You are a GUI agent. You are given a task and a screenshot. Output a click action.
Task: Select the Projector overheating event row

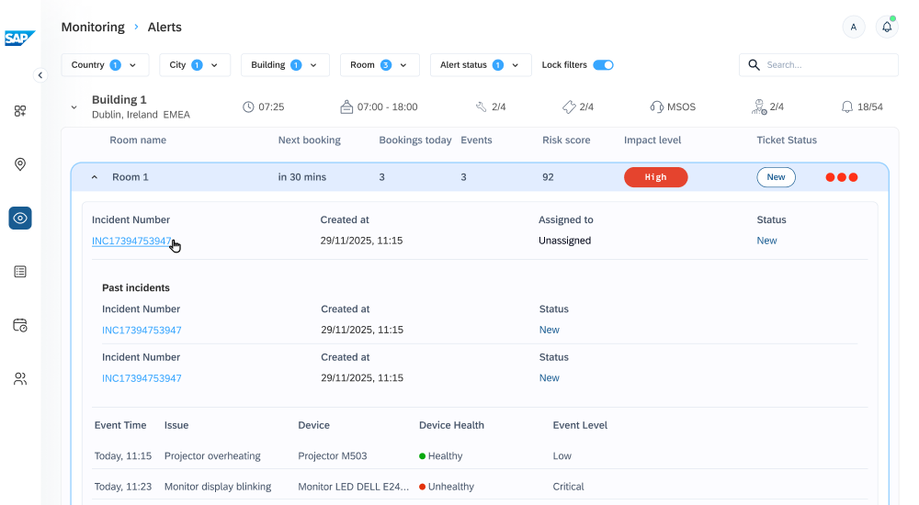pyautogui.click(x=480, y=455)
